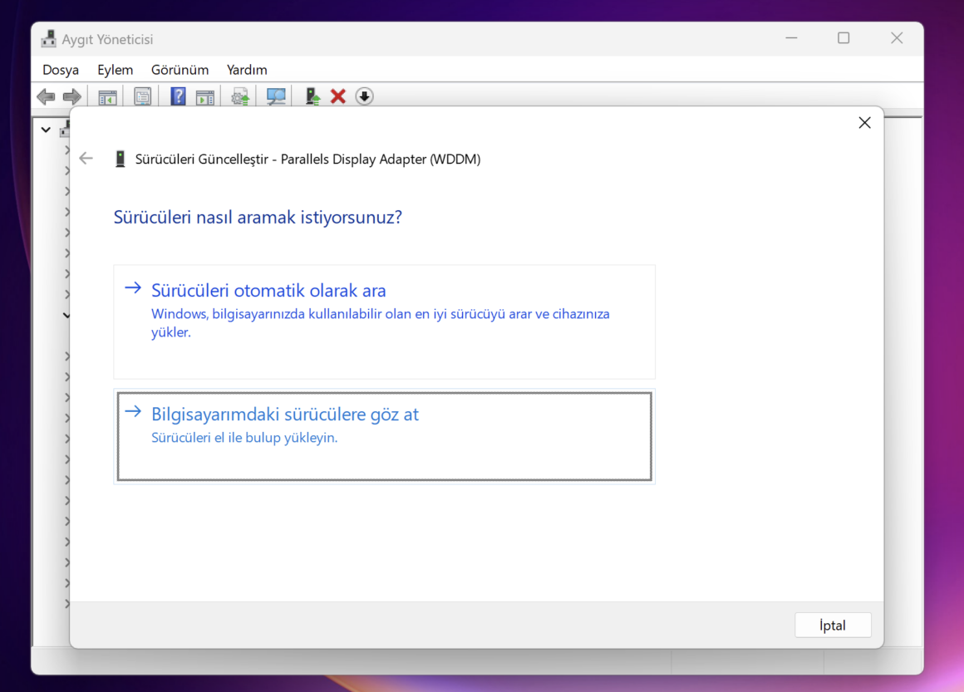The height and width of the screenshot is (692, 964).
Task: Click the red X uninstall device icon
Action: pyautogui.click(x=338, y=96)
